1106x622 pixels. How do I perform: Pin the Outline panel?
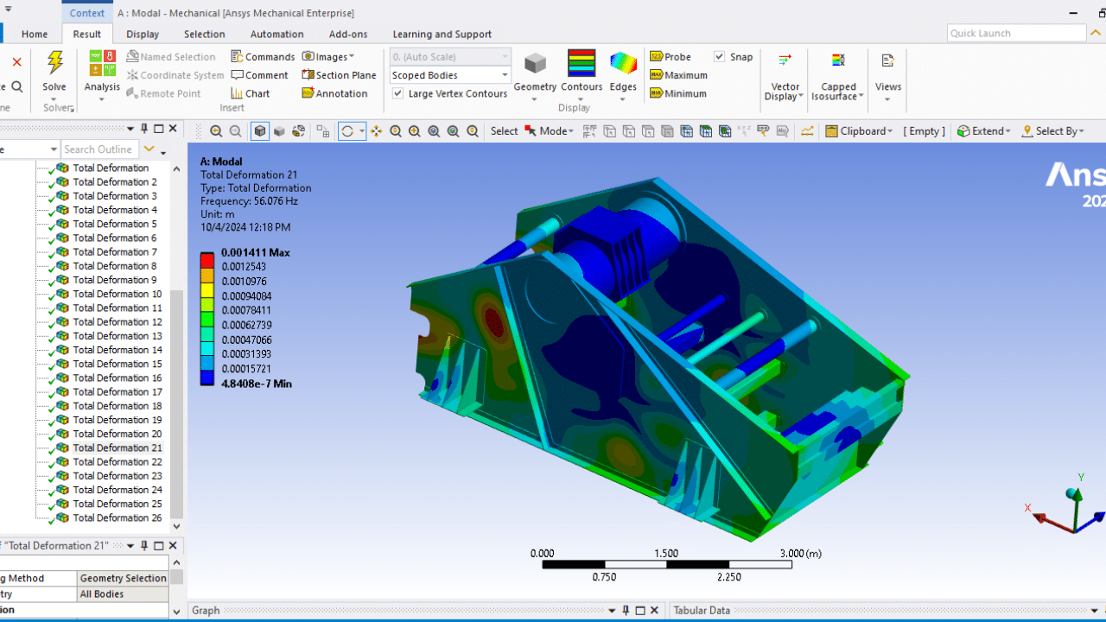(x=144, y=129)
